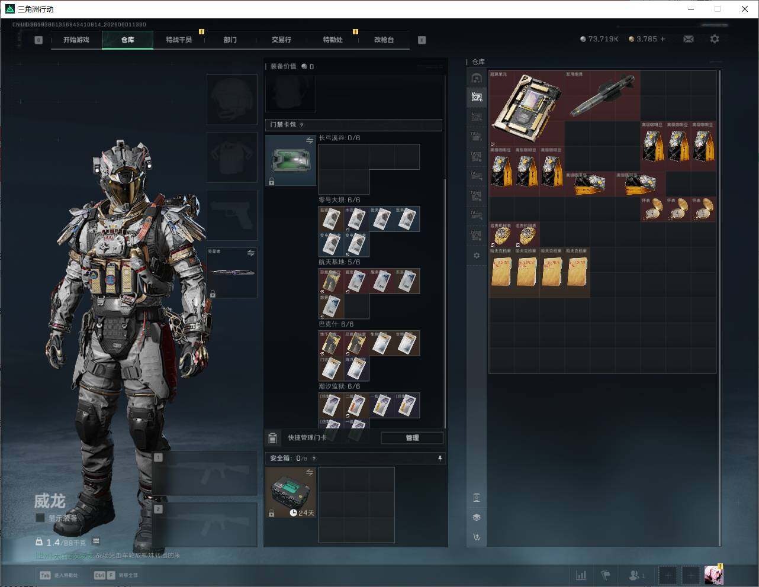Viewport: 759px width, 587px height.
Task: Click the left arrow before navigation tabs
Action: pos(38,40)
